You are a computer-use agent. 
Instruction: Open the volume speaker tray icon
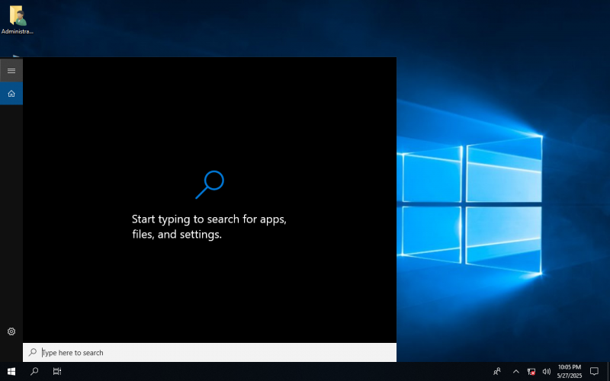[x=547, y=372]
